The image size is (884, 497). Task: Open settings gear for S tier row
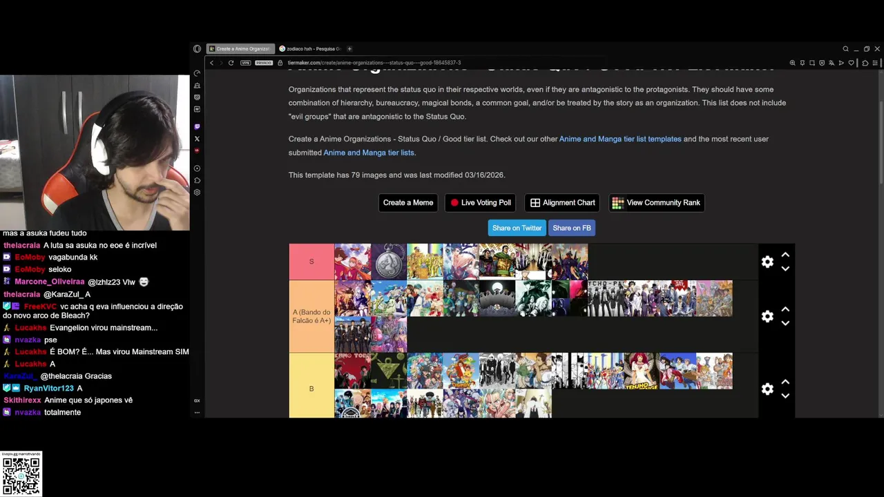point(767,262)
